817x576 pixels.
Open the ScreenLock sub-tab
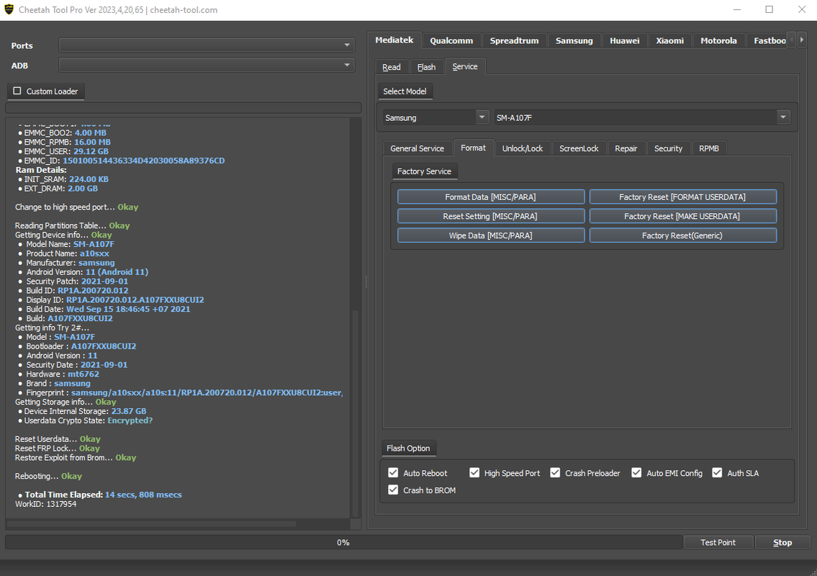coord(579,148)
